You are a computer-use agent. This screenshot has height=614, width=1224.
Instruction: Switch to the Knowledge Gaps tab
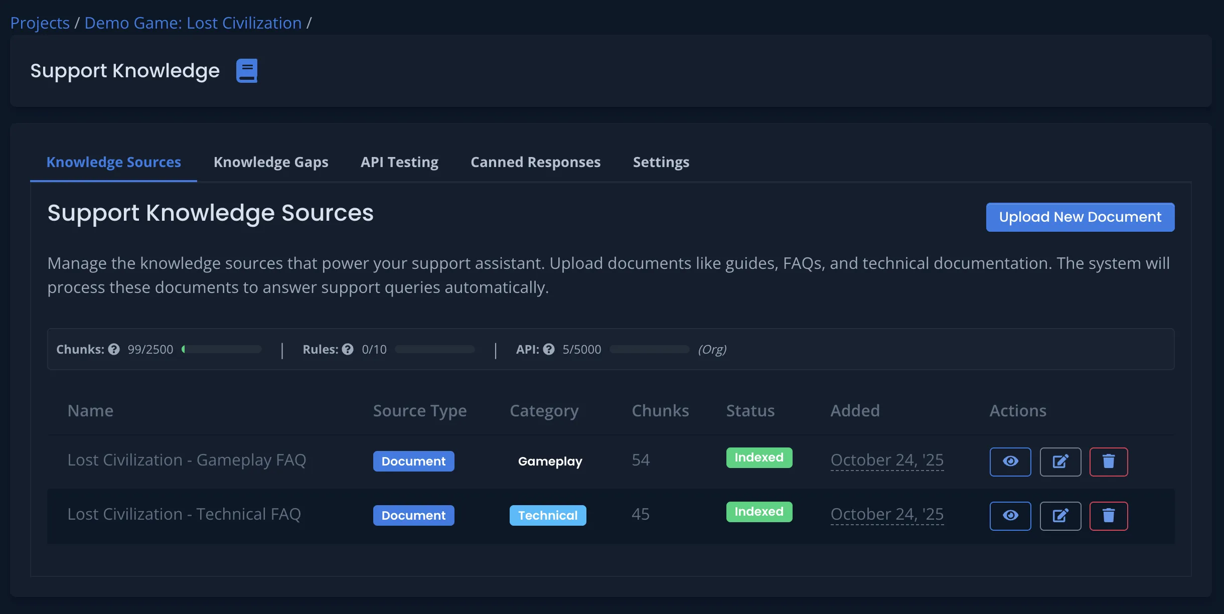[271, 162]
